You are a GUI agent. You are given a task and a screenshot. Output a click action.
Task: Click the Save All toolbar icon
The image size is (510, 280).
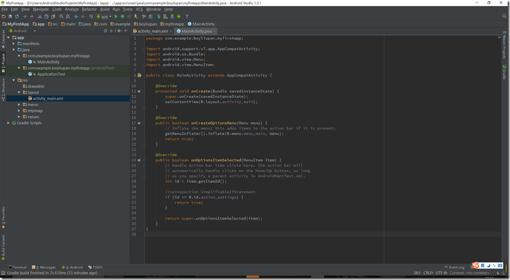click(x=11, y=17)
